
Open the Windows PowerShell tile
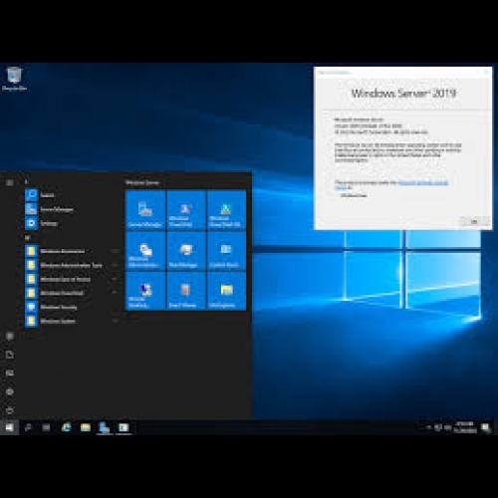[186, 210]
